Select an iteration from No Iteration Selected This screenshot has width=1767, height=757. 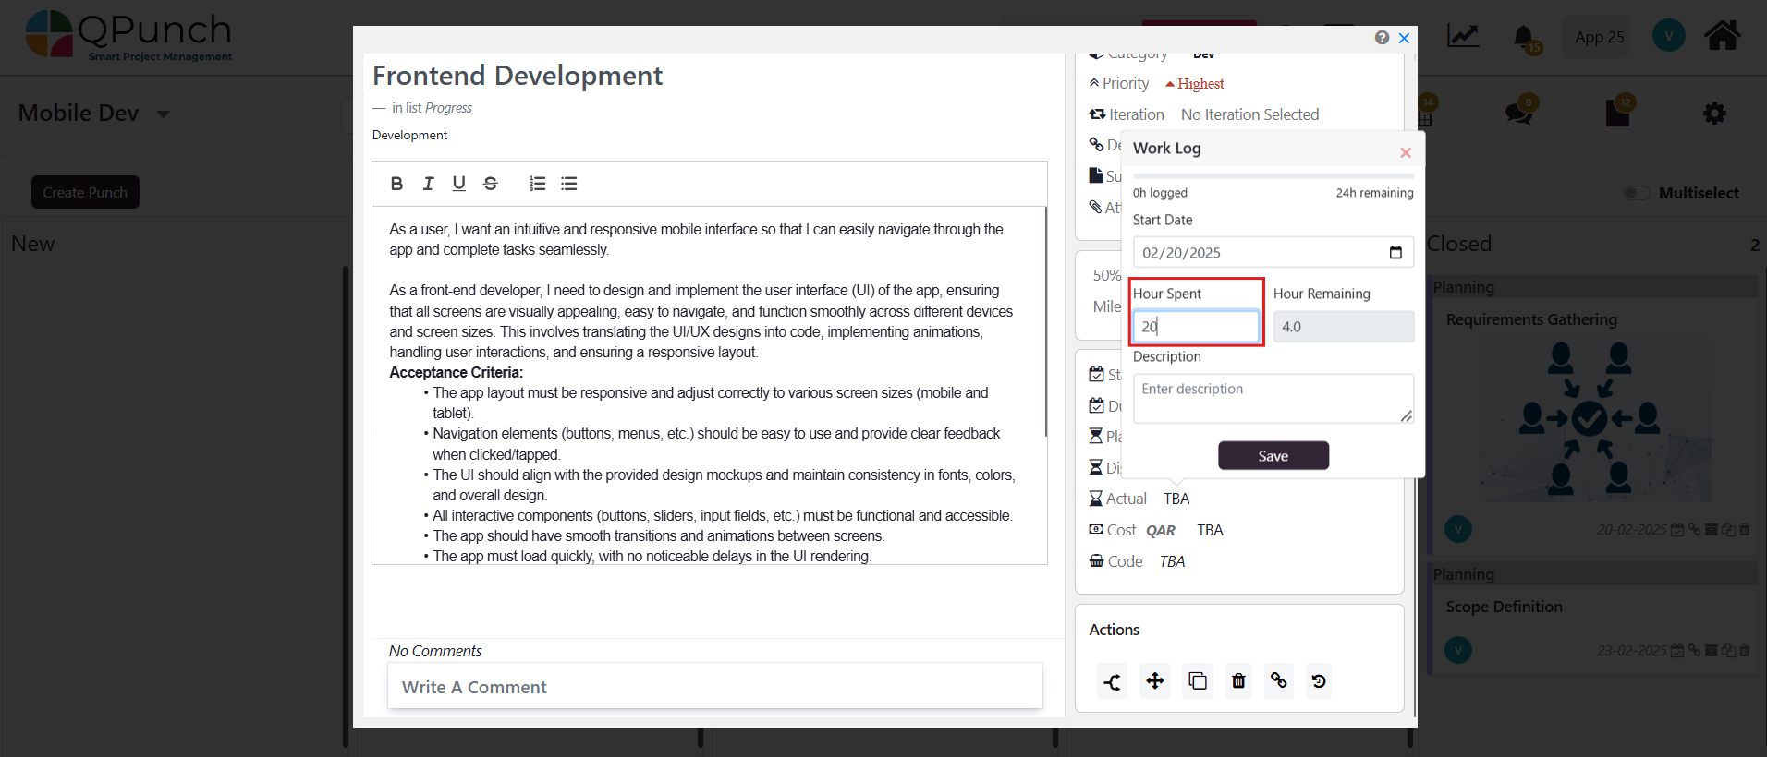tap(1249, 114)
